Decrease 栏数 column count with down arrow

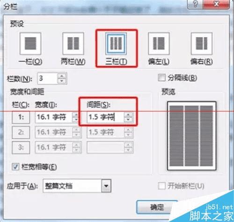click(62, 81)
